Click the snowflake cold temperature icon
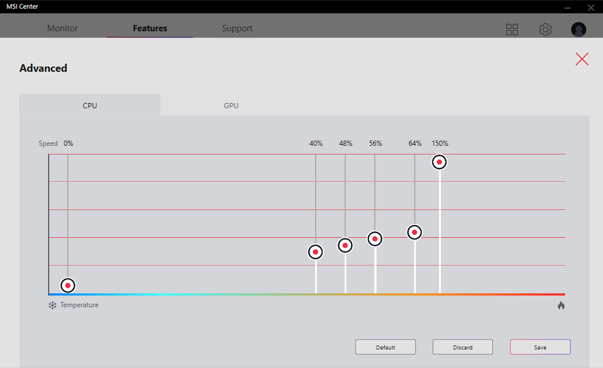603x368 pixels. click(x=52, y=305)
